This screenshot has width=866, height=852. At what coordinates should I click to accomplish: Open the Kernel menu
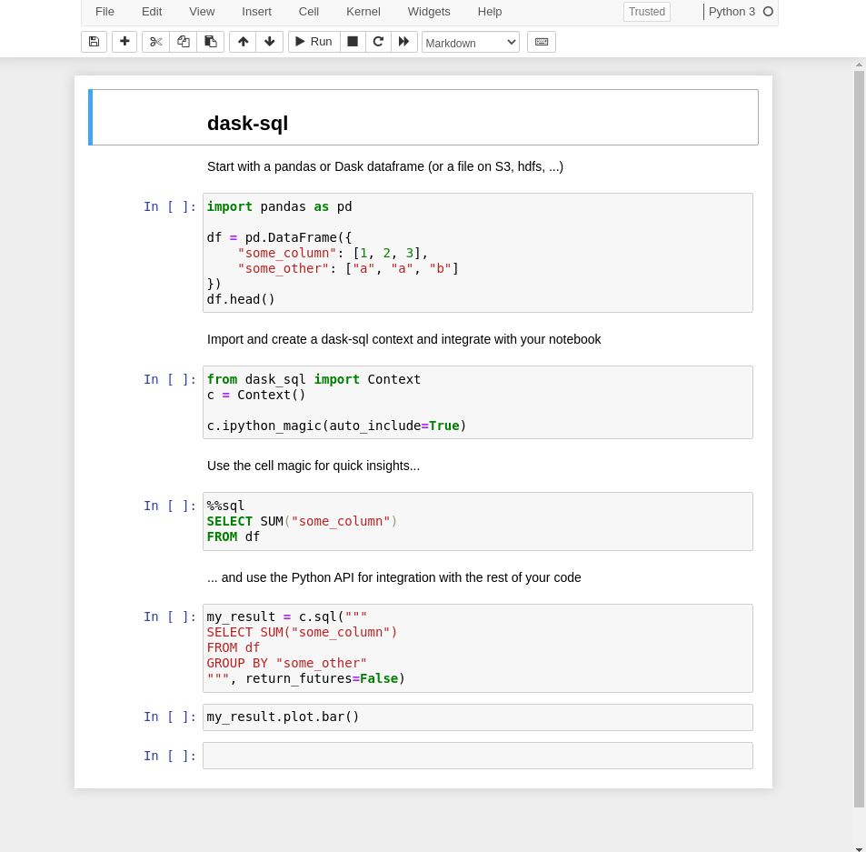[363, 11]
